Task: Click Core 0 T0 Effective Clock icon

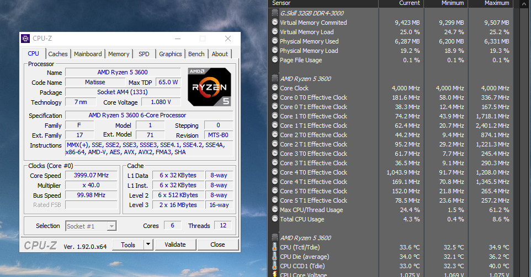Action: coord(275,97)
